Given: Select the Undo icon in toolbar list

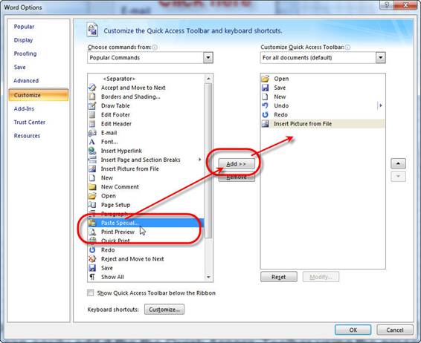Looking at the screenshot, I should pos(265,105).
